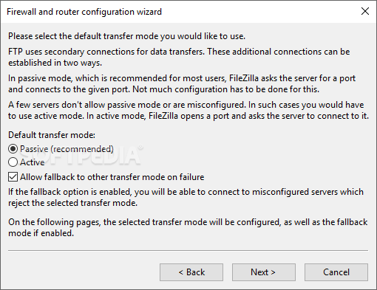Return to the previous page with Back
The image size is (377, 290).
pyautogui.click(x=191, y=272)
